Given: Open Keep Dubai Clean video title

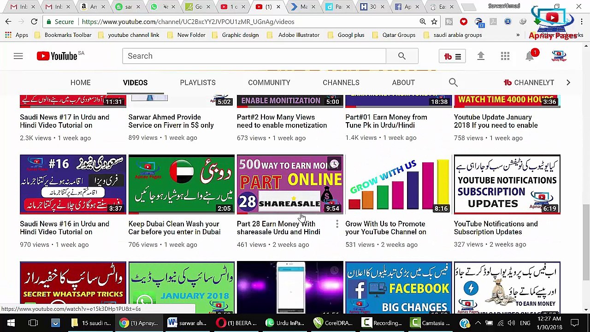Looking at the screenshot, I should click(x=174, y=228).
